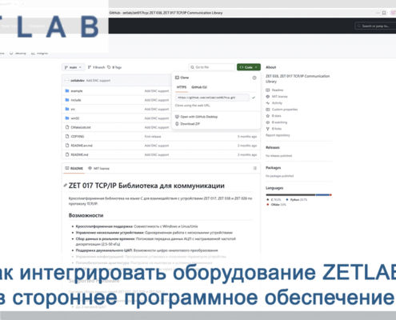396x320 pixels.
Task: Click the copy URL checkmark icon
Action: click(x=254, y=98)
